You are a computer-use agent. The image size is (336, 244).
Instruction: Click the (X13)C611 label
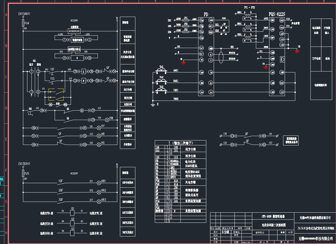click(24, 164)
